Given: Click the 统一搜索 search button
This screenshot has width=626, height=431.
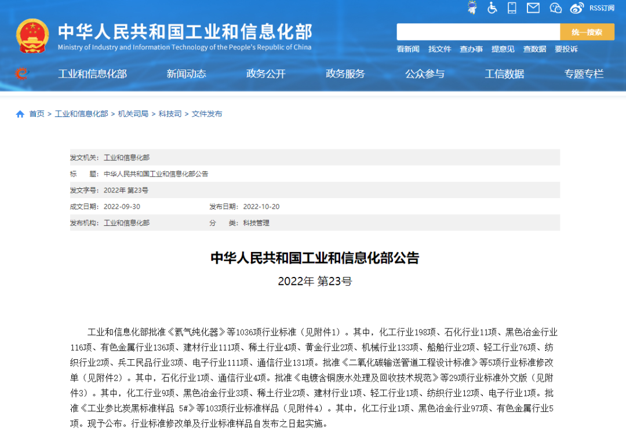Looking at the screenshot, I should (x=587, y=32).
